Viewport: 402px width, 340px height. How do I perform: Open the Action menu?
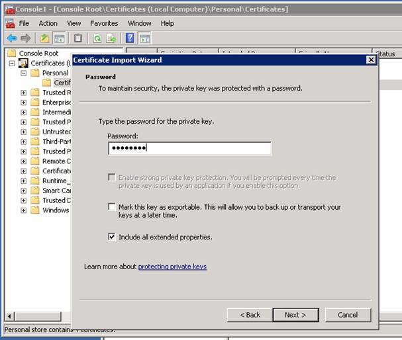tap(48, 23)
